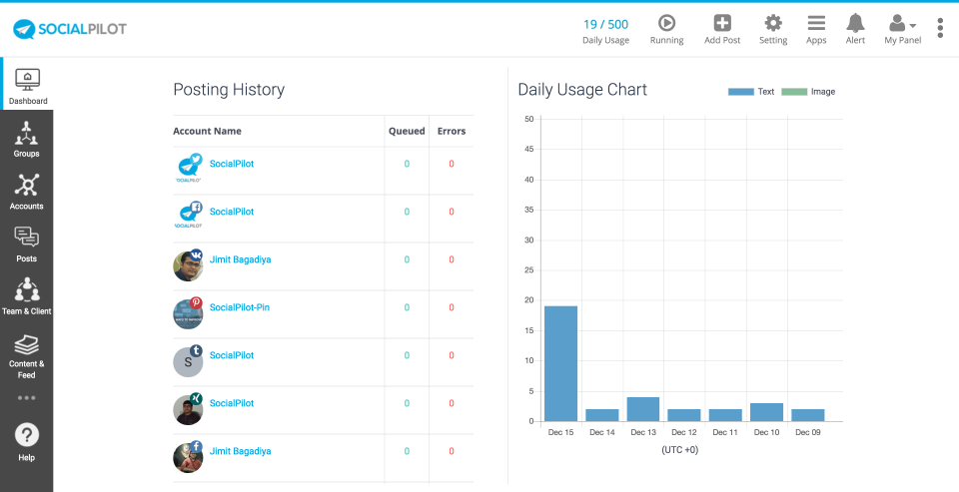
Task: Open the Team & Client section
Action: 27,295
